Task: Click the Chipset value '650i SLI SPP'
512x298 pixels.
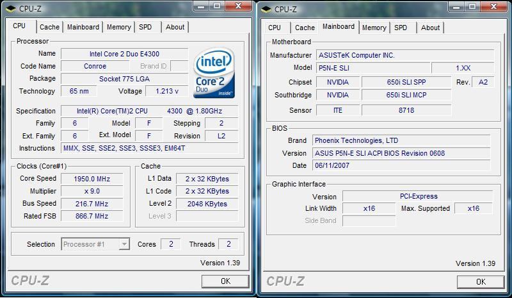Action: [x=406, y=82]
